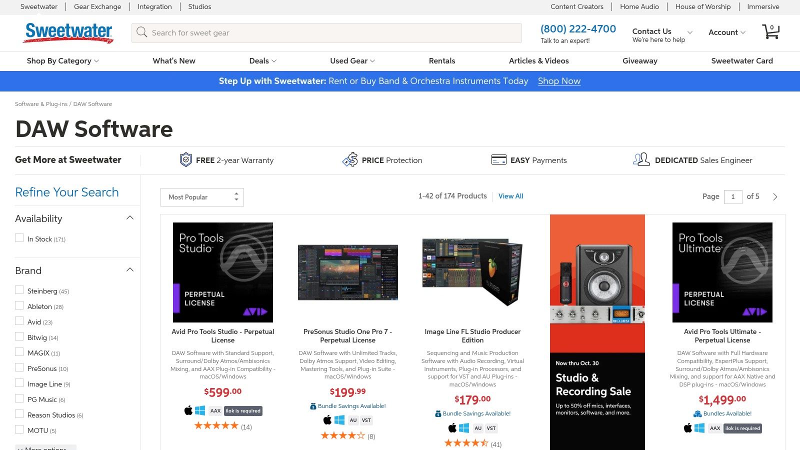Click the page number input field
800x450 pixels.
[x=733, y=197]
